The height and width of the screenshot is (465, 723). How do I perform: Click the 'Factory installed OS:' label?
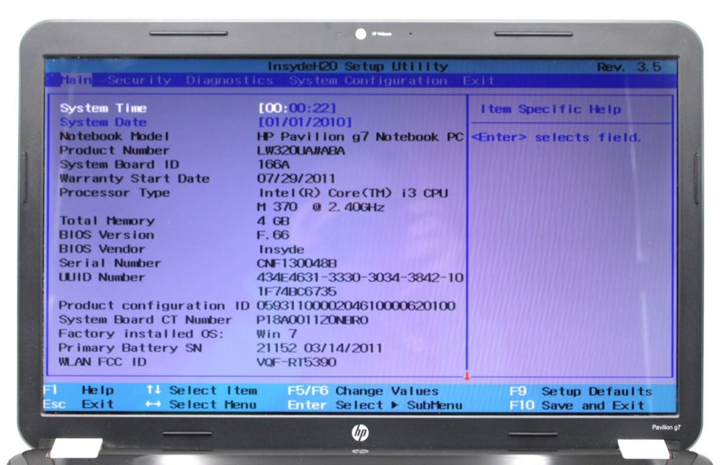(142, 333)
